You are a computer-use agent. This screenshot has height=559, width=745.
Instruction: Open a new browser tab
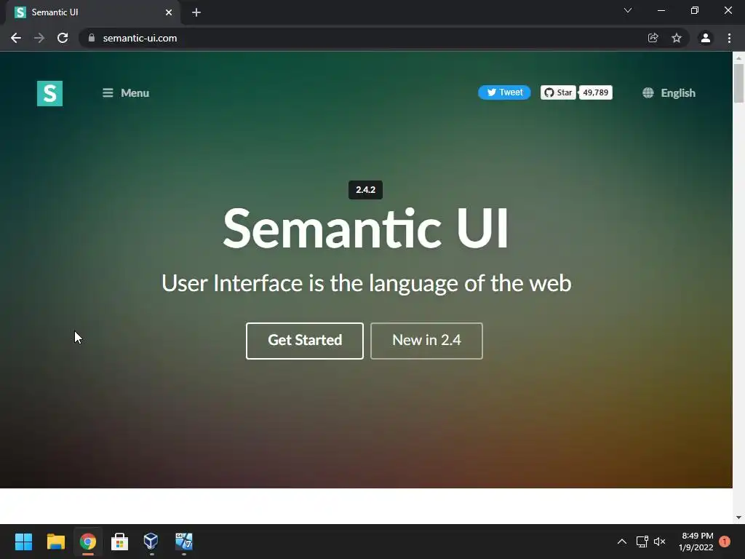pyautogui.click(x=196, y=12)
